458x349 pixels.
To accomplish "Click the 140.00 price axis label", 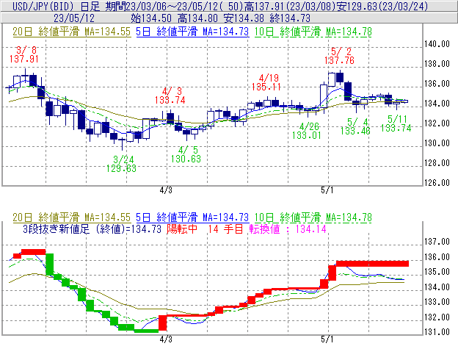I will pos(437,44).
